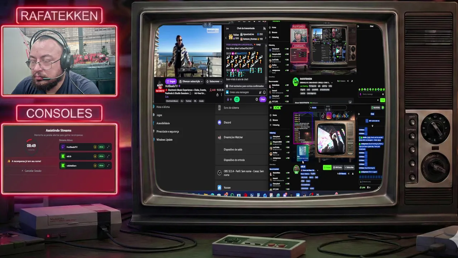The image size is (458, 258).
Task: Open DJs category link on Twitch
Action: coord(167,97)
